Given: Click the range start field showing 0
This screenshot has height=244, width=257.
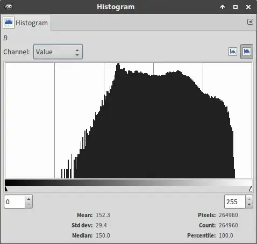Looking at the screenshot, I should (15, 202).
